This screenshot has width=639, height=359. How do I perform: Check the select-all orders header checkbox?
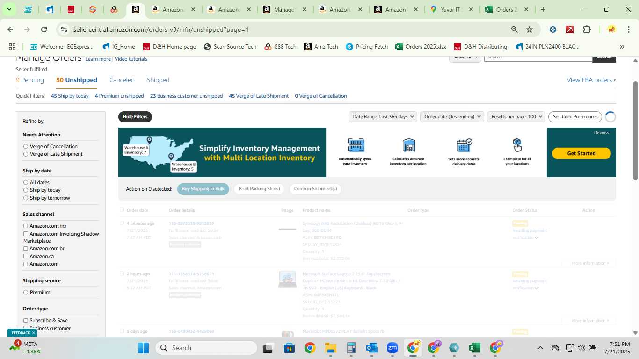click(122, 210)
